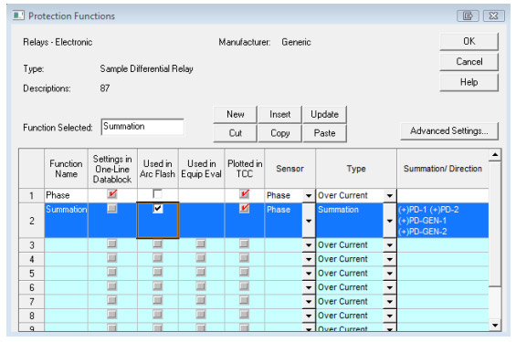Select row header 5 in the table
Screen dimensions: 516x342
tap(32, 274)
